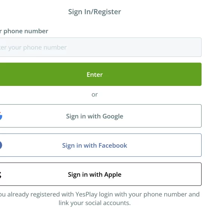Click the 'link your social accounts' text
The image size is (211, 211).
pyautogui.click(x=95, y=203)
